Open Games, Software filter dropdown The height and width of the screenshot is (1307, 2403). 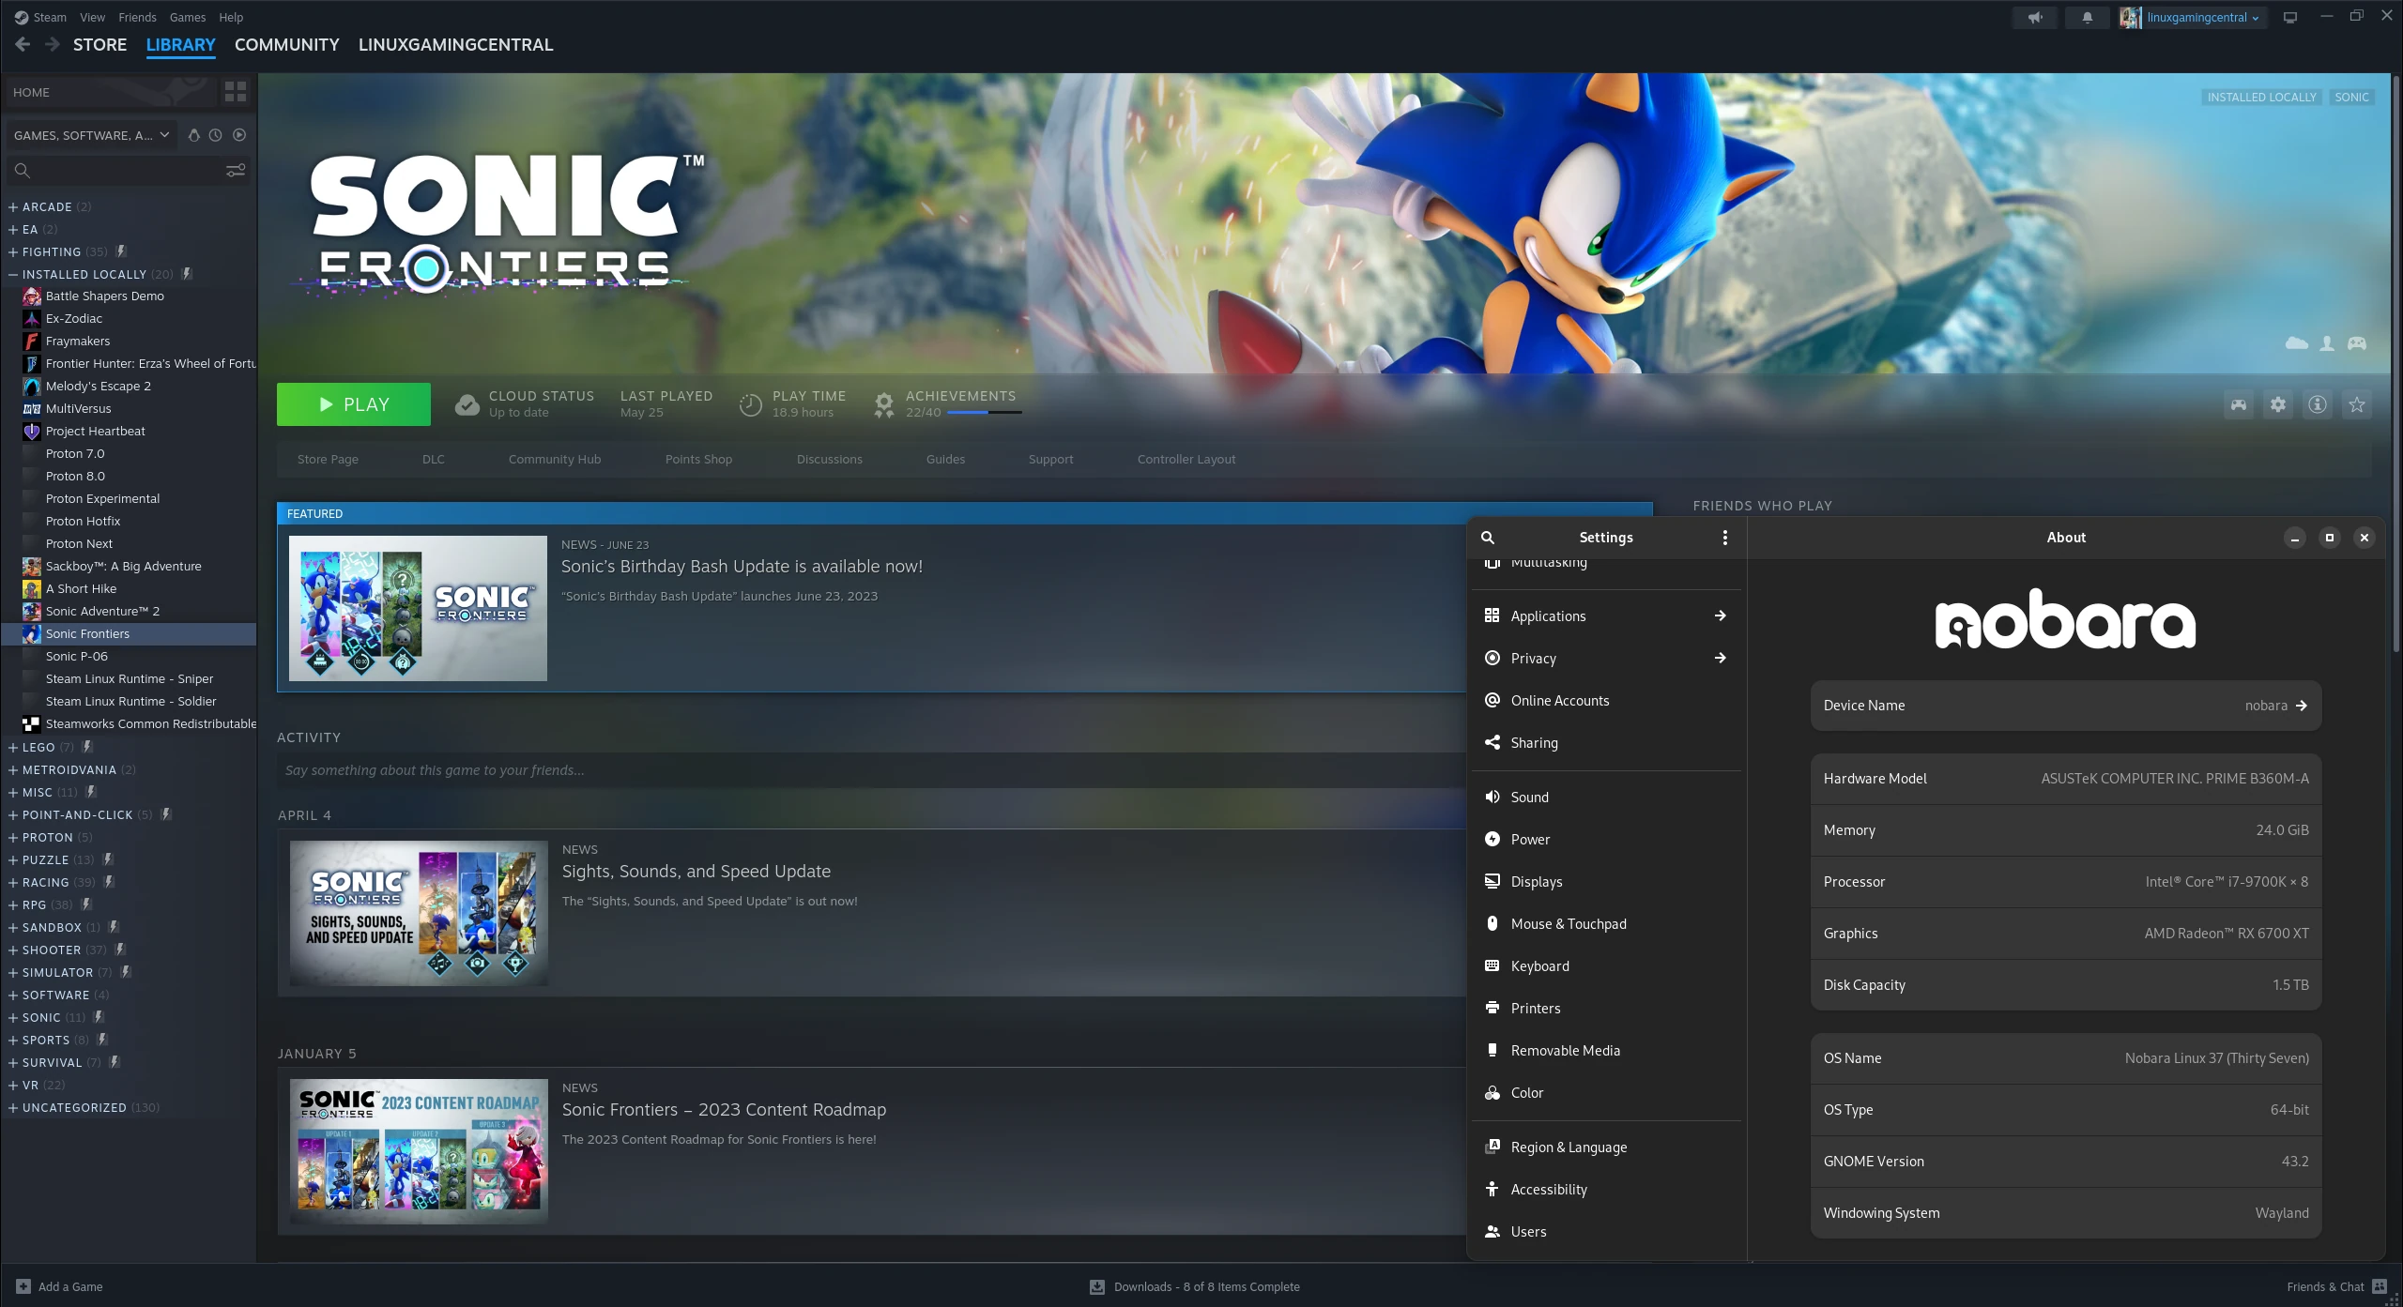(92, 135)
